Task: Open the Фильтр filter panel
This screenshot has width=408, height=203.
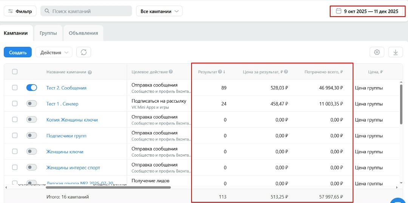Action: pyautogui.click(x=20, y=11)
